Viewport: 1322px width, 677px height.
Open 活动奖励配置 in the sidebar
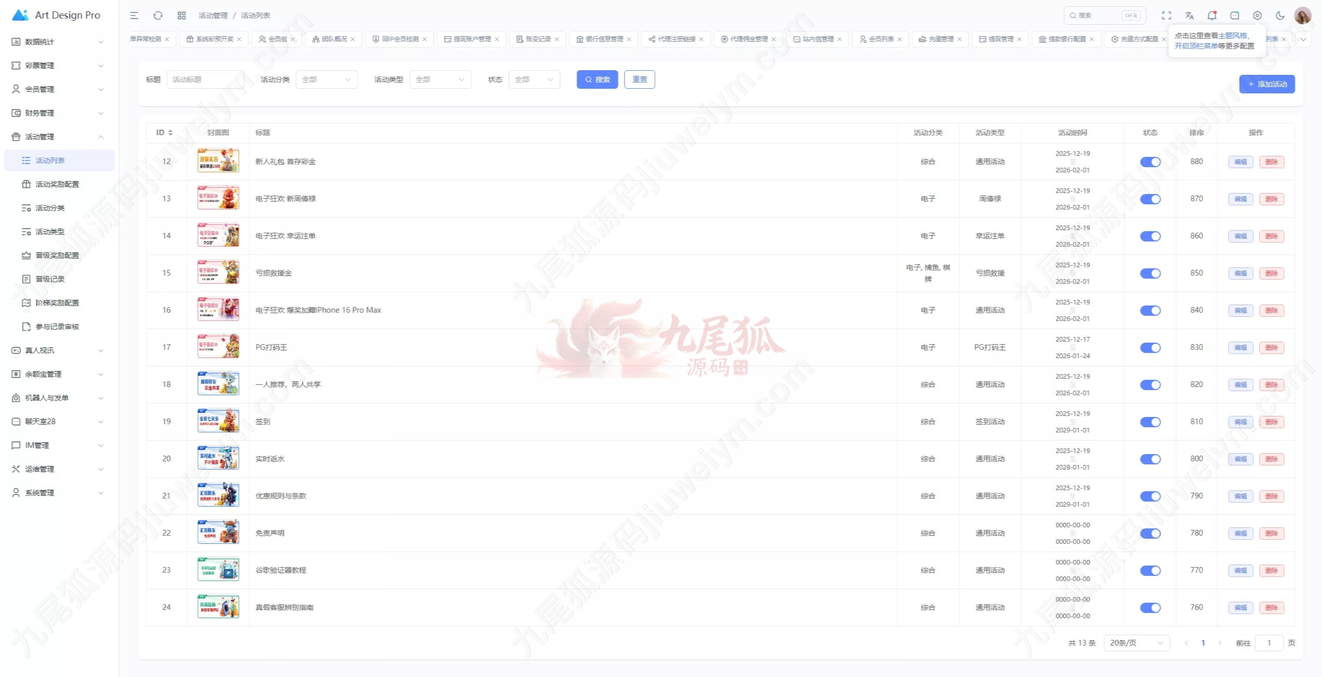[57, 184]
